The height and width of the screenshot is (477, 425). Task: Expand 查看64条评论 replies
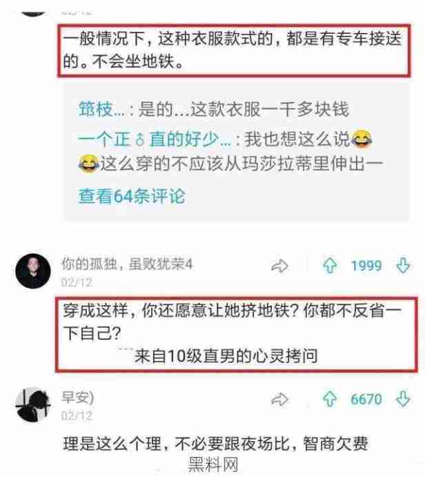[x=132, y=196]
